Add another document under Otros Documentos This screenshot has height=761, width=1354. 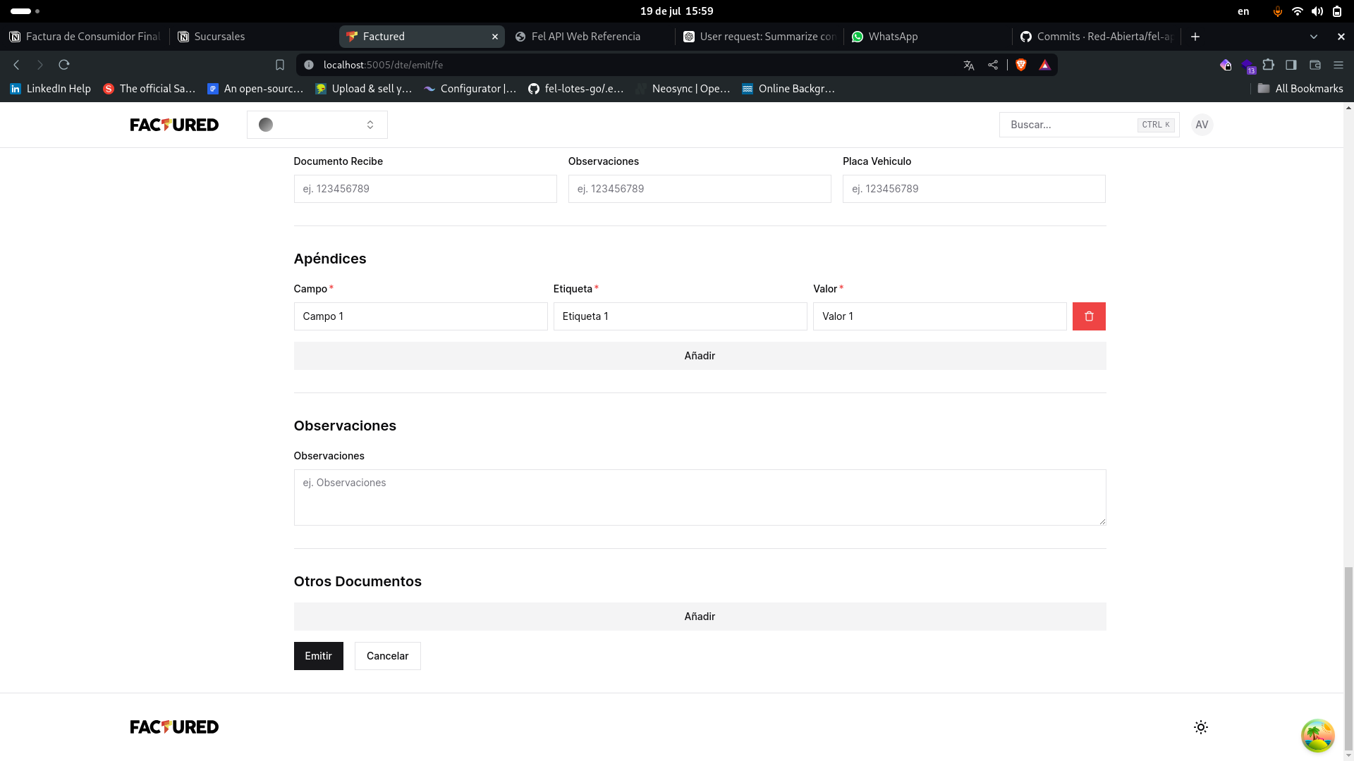(700, 617)
